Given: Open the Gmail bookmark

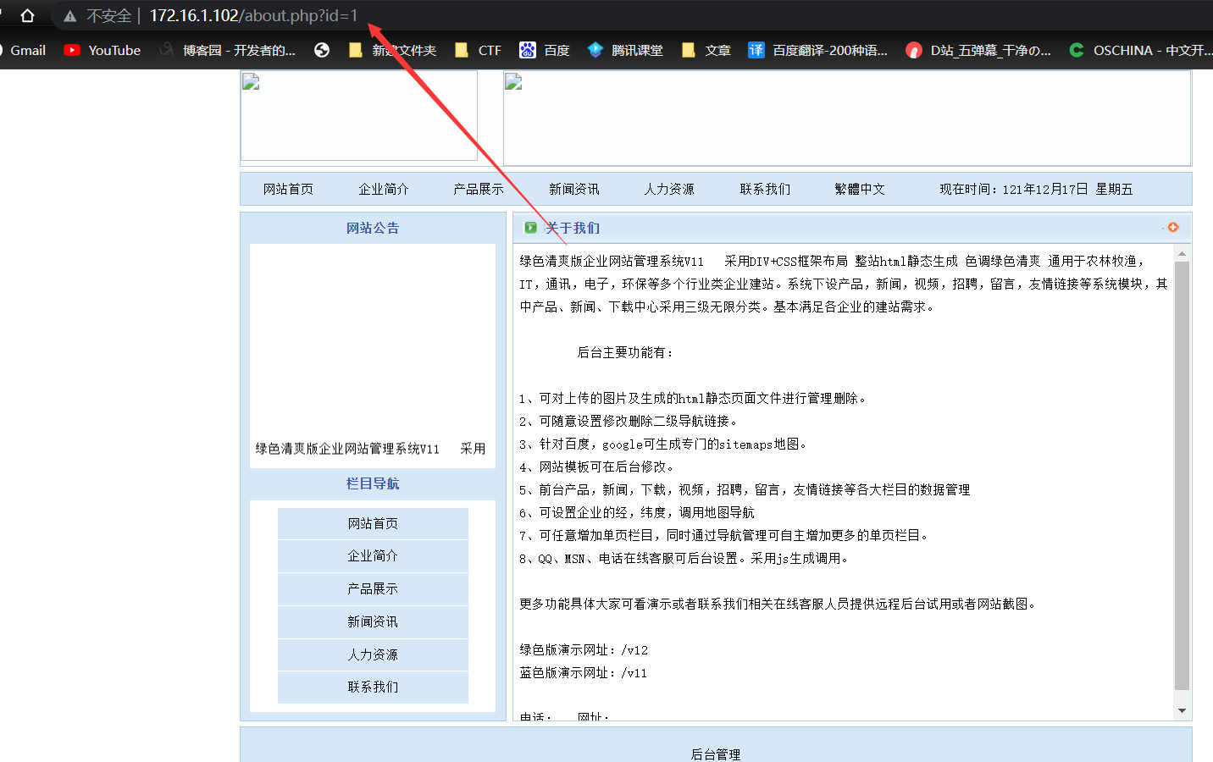Looking at the screenshot, I should tap(28, 50).
